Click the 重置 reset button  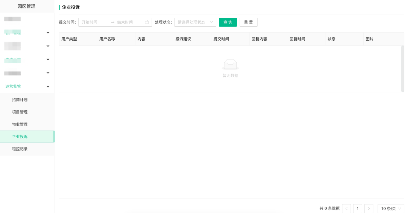[x=249, y=22]
